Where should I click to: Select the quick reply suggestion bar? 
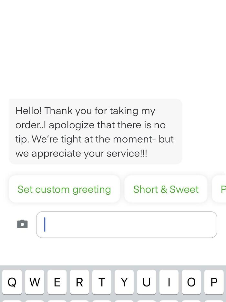113,189
